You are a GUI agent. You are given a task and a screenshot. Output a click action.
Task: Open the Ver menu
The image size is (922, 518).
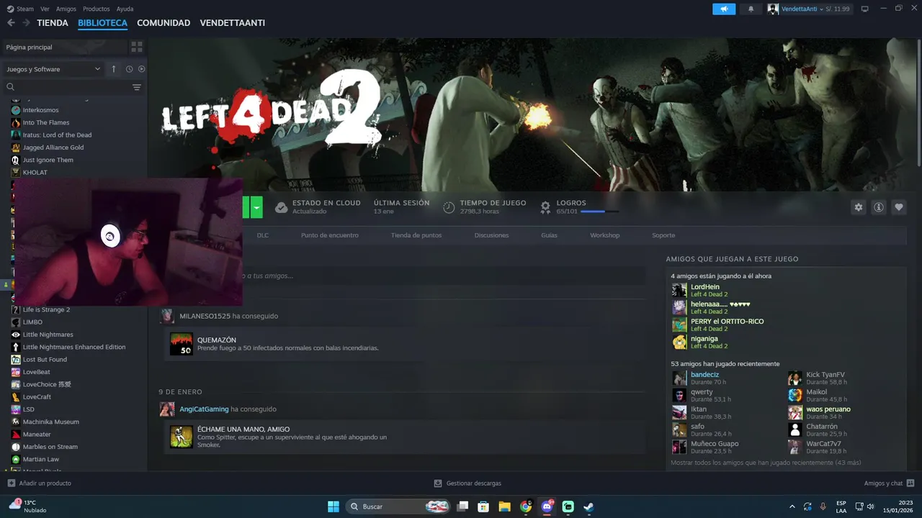click(x=45, y=9)
